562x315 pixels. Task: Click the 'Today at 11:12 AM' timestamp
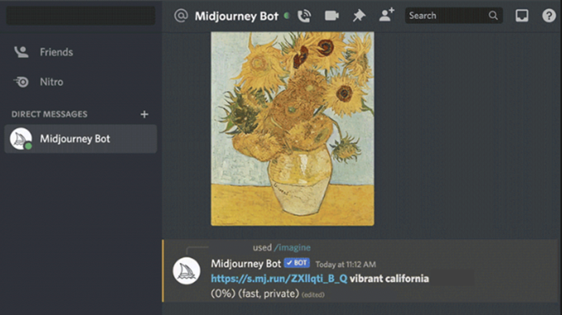(345, 265)
